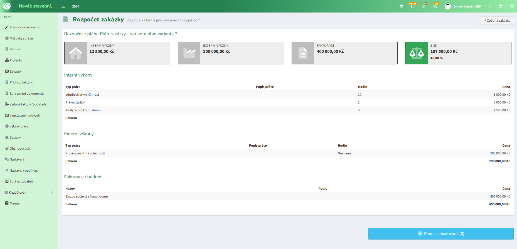This screenshot has width=517, height=249.
Task: Select the Analýza pro koupi domu row
Action: (288, 110)
